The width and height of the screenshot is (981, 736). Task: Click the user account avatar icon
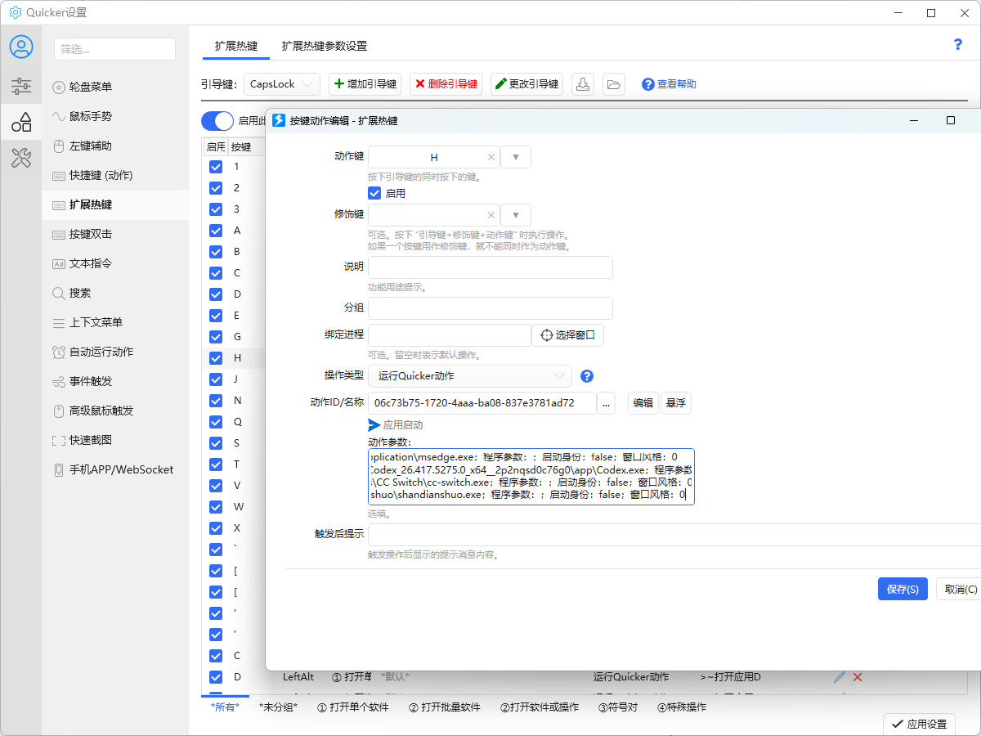tap(21, 47)
